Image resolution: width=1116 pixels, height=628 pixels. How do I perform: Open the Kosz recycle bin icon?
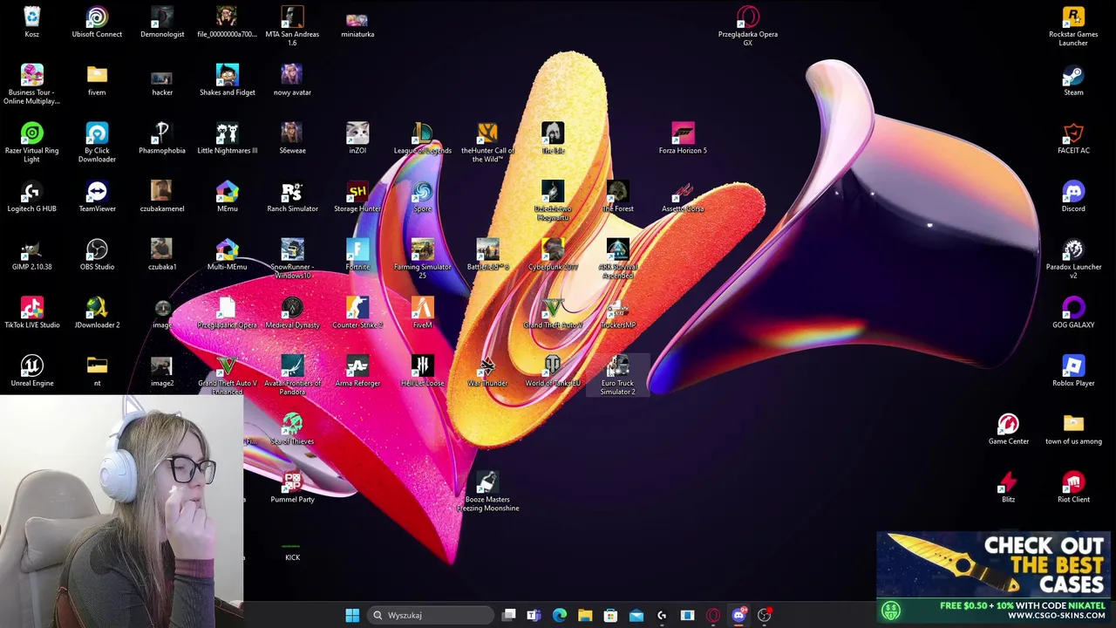[x=31, y=23]
